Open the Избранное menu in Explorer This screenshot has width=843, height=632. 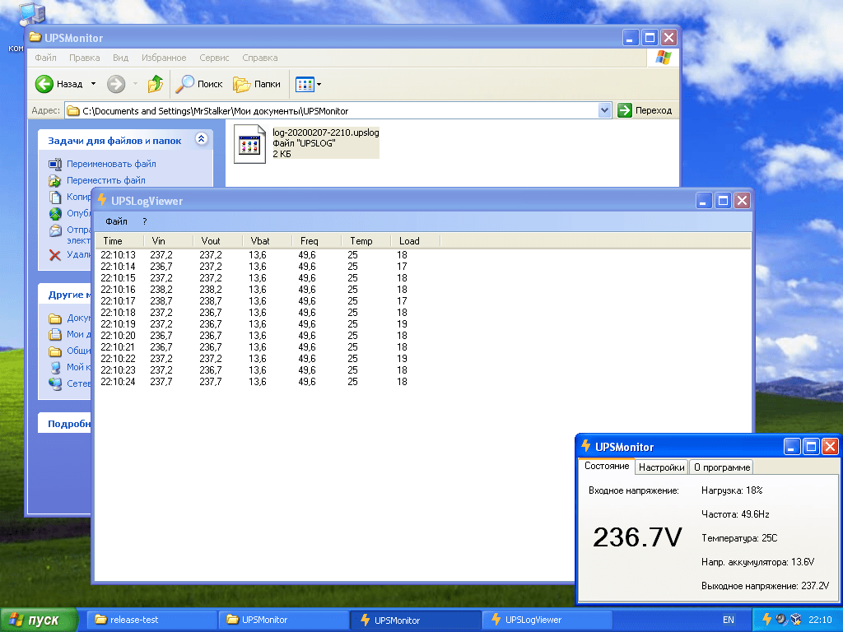164,58
